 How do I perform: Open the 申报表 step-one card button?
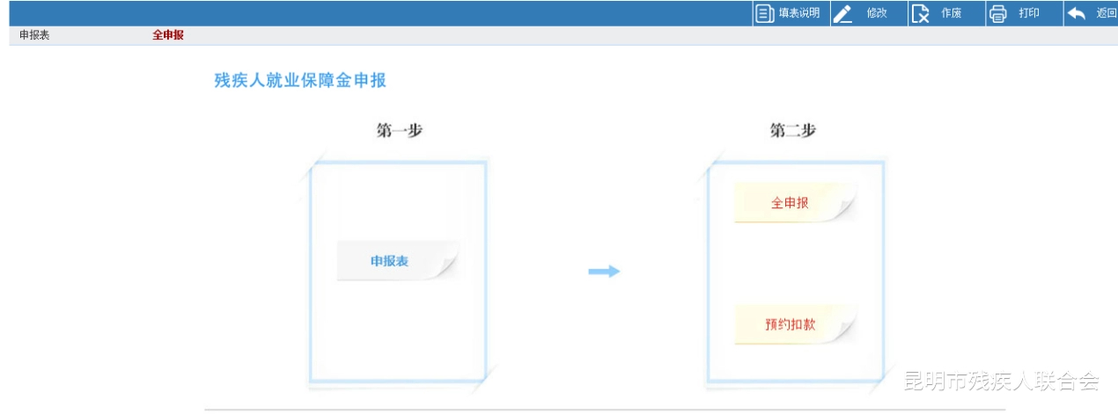(x=397, y=260)
